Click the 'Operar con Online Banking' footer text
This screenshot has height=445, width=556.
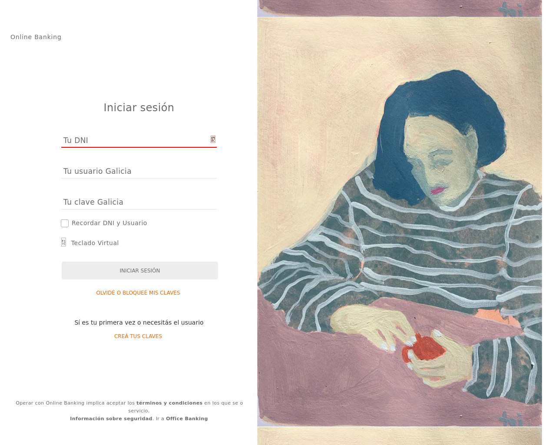tap(129, 407)
